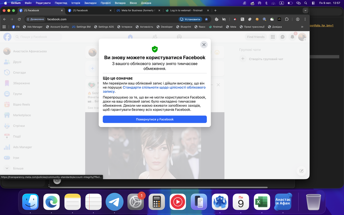Open 'Ігри' in the left sidebar
This screenshot has width=344, height=215.
pyautogui.click(x=16, y=158)
